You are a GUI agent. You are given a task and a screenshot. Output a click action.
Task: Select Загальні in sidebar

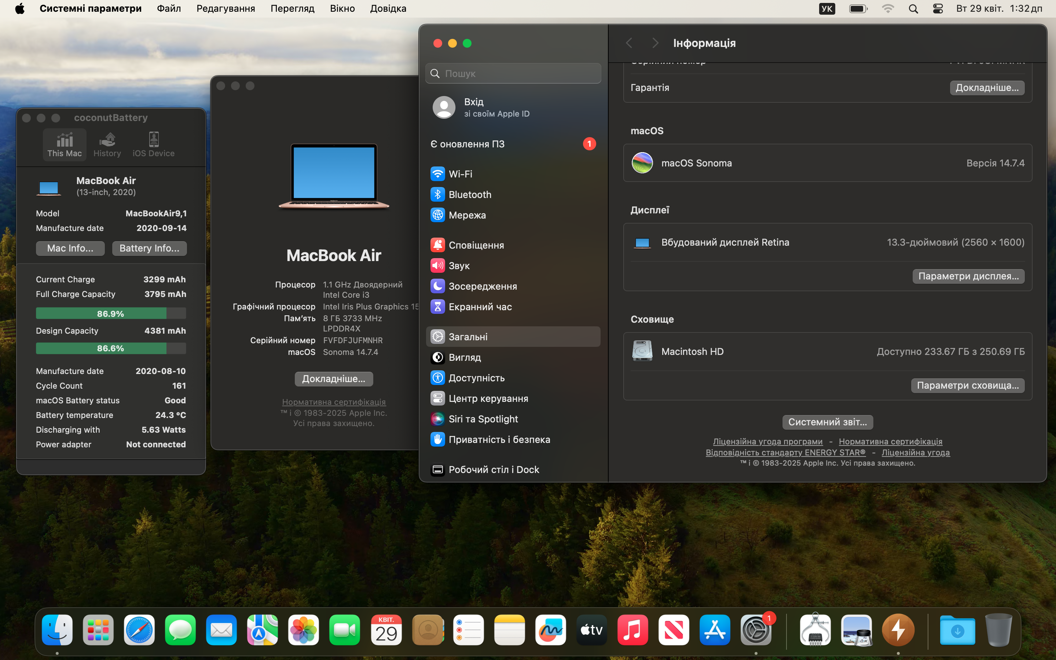(513, 337)
